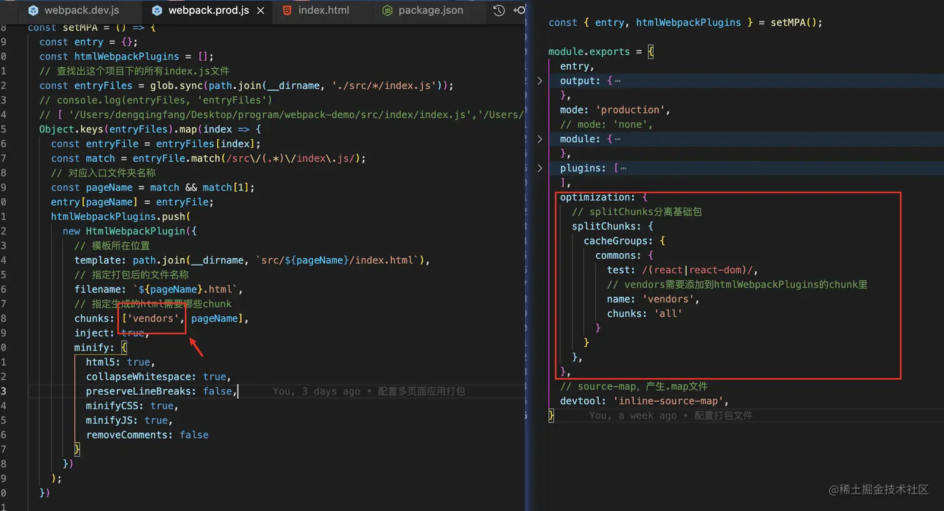
Task: Click the "chunks: 'all'" line
Action: (644, 313)
